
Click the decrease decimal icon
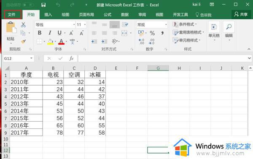(152, 42)
